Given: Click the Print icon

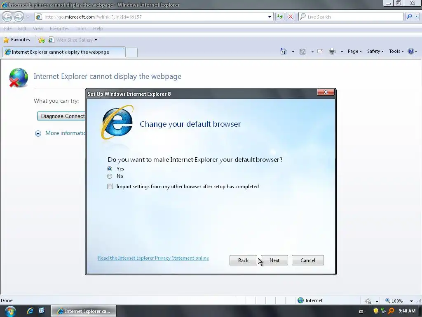Looking at the screenshot, I should [332, 51].
